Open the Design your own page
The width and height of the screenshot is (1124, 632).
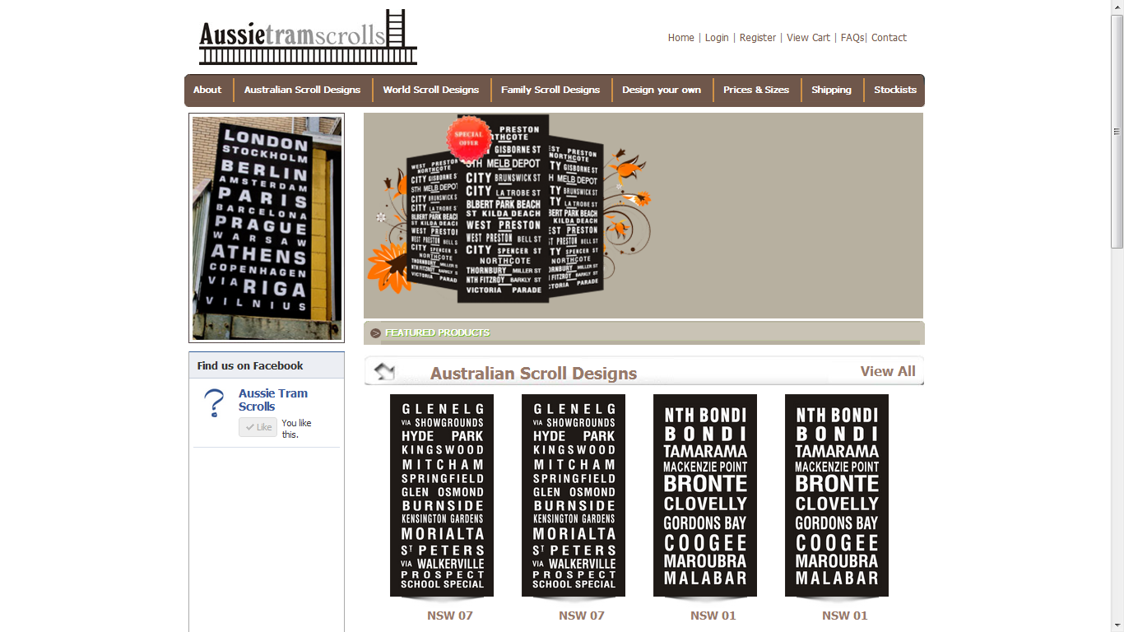pyautogui.click(x=662, y=90)
